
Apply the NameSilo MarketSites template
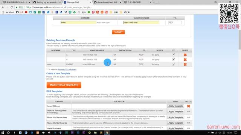(175, 117)
